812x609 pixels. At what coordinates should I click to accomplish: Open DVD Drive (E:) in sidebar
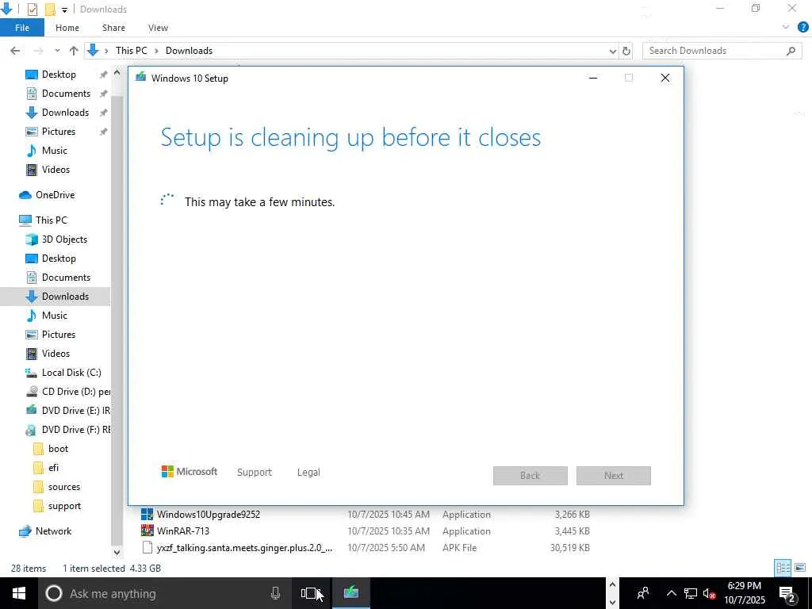75,411
